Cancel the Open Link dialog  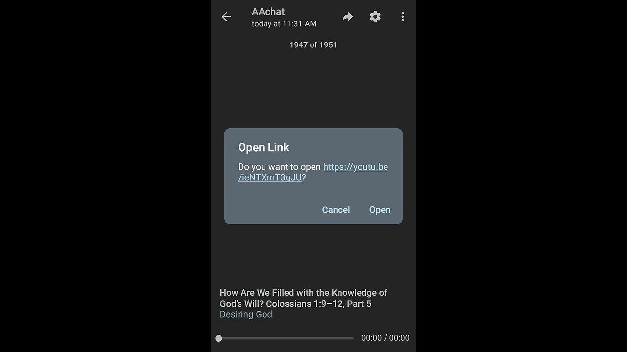336,210
